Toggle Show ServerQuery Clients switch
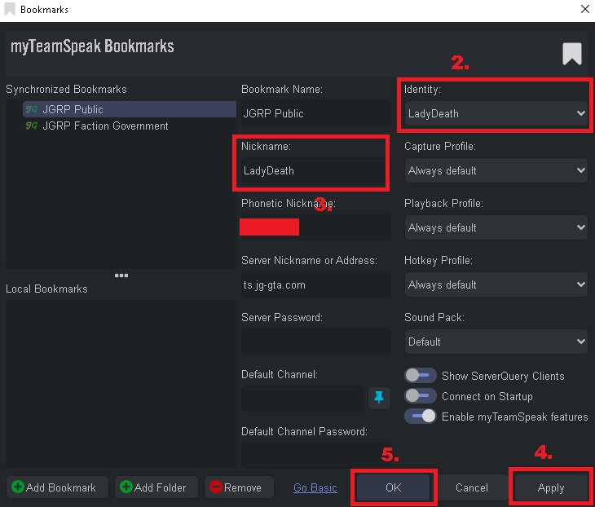 click(x=420, y=376)
